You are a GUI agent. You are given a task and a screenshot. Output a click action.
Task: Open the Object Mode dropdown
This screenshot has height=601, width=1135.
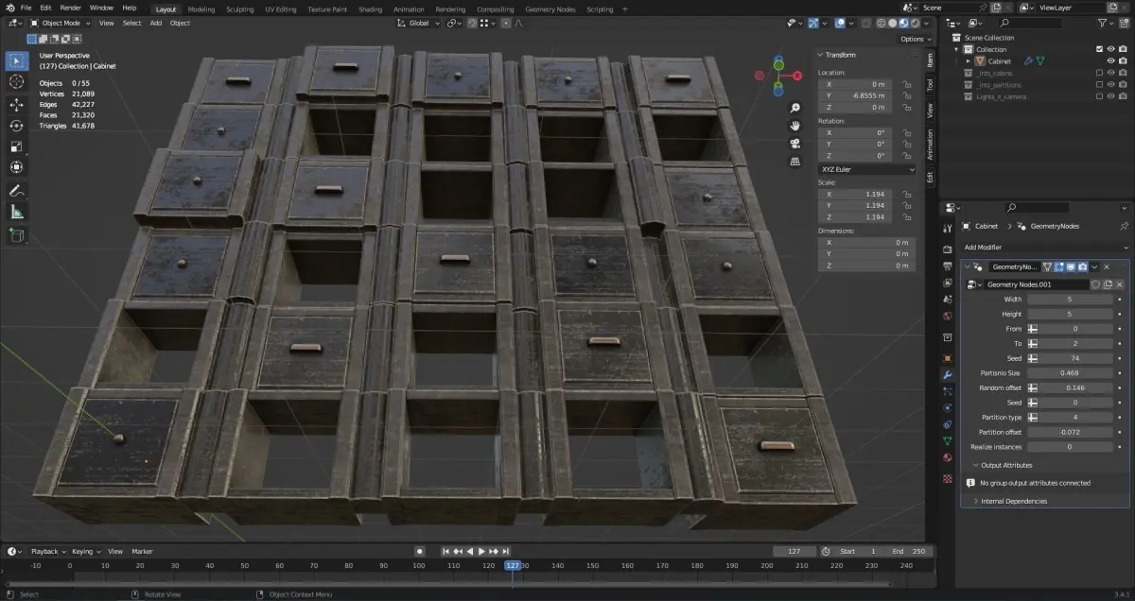61,23
